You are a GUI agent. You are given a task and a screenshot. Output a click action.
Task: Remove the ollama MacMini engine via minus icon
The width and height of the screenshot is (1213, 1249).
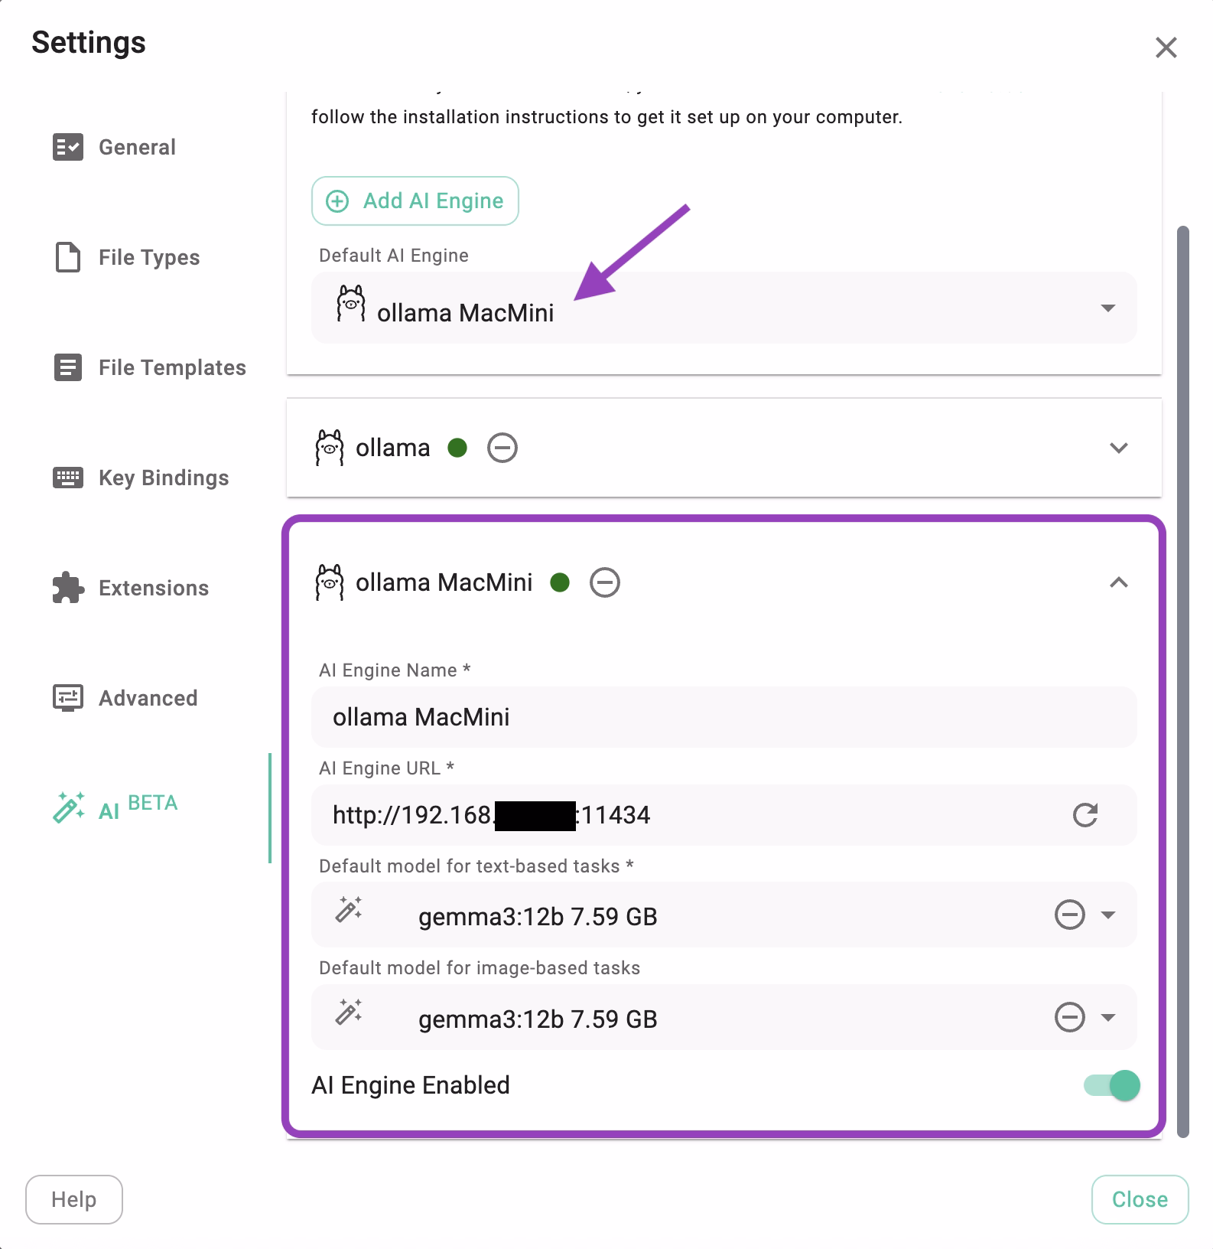click(x=605, y=582)
